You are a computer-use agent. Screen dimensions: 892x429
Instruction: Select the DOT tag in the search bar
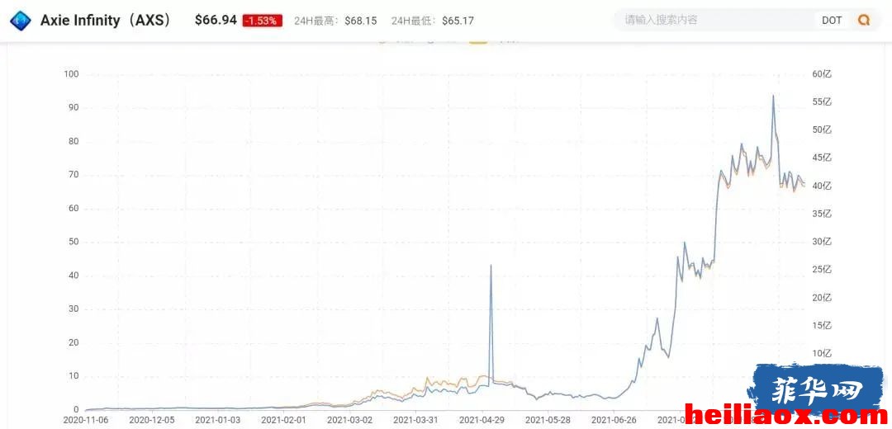(832, 21)
